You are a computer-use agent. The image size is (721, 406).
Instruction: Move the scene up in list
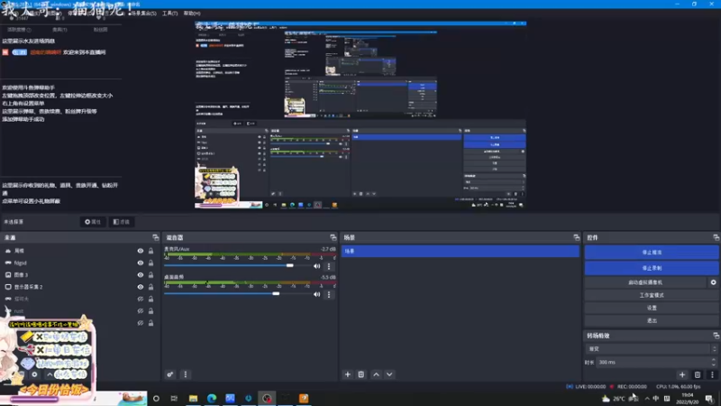[376, 374]
